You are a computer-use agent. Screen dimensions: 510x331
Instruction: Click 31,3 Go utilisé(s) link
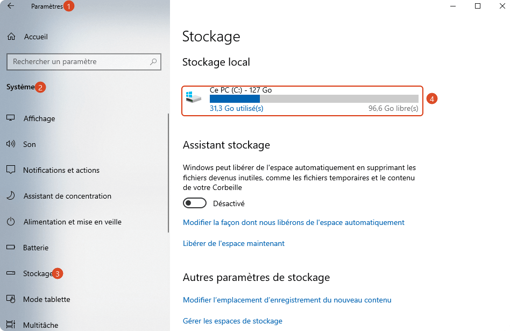click(237, 108)
